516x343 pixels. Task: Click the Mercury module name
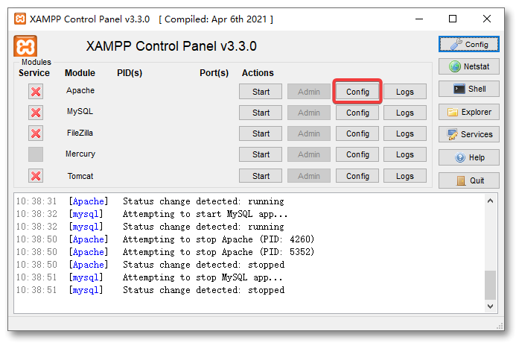tap(80, 154)
